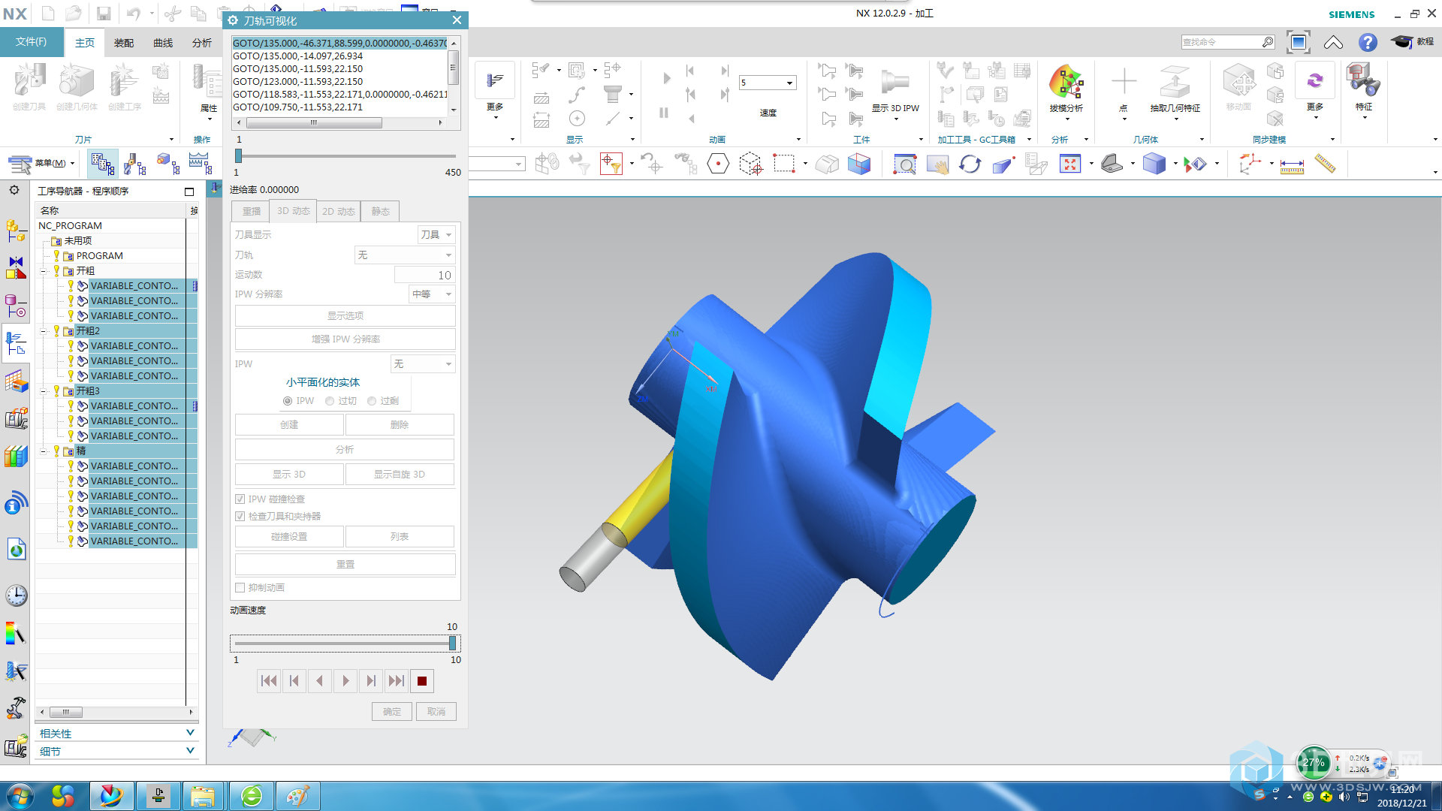The width and height of the screenshot is (1442, 811).
Task: Click the Save icon in title bar
Action: (104, 14)
